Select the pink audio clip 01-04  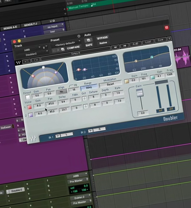182,57
